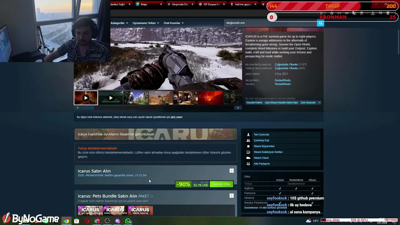
Task: Open the Özel Kısımlar dropdown menu
Action: 174,23
